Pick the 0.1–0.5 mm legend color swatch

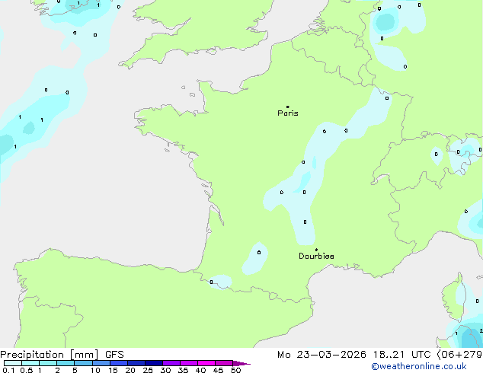(x=13, y=363)
